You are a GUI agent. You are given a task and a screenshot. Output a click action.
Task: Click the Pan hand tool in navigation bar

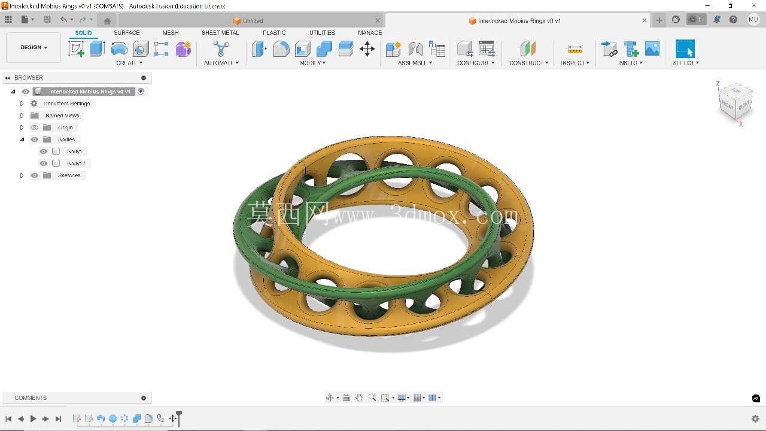pyautogui.click(x=359, y=397)
